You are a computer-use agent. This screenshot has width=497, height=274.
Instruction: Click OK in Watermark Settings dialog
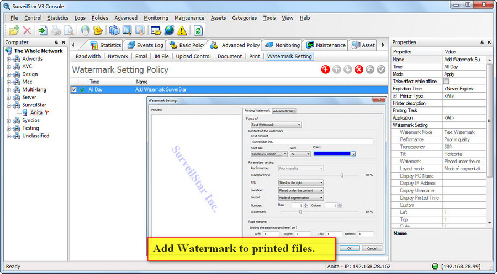(x=350, y=249)
